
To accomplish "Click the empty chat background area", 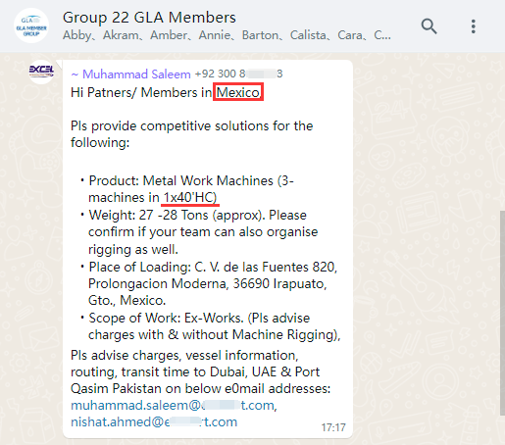I will point(425,228).
